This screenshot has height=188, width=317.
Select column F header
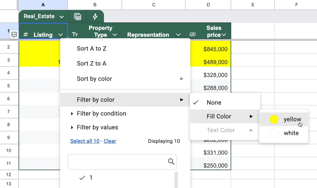pyautogui.click(x=296, y=5)
